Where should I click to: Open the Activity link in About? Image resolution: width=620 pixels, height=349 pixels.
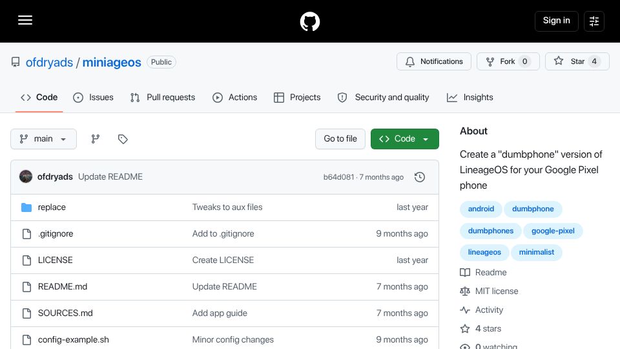coord(482,310)
